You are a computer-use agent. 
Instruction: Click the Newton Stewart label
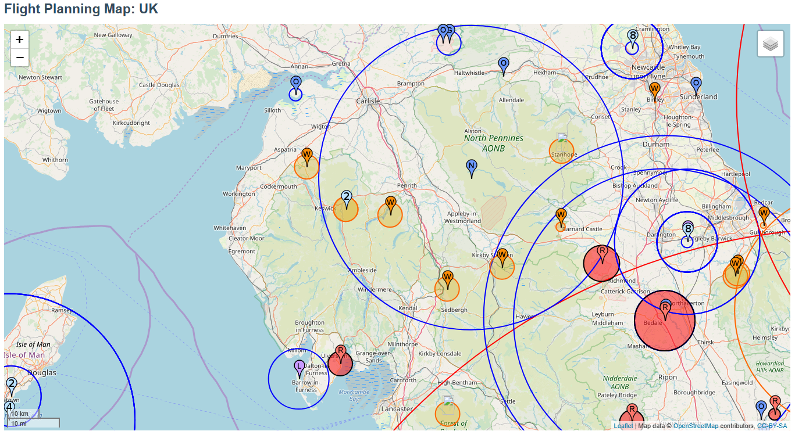click(x=40, y=77)
